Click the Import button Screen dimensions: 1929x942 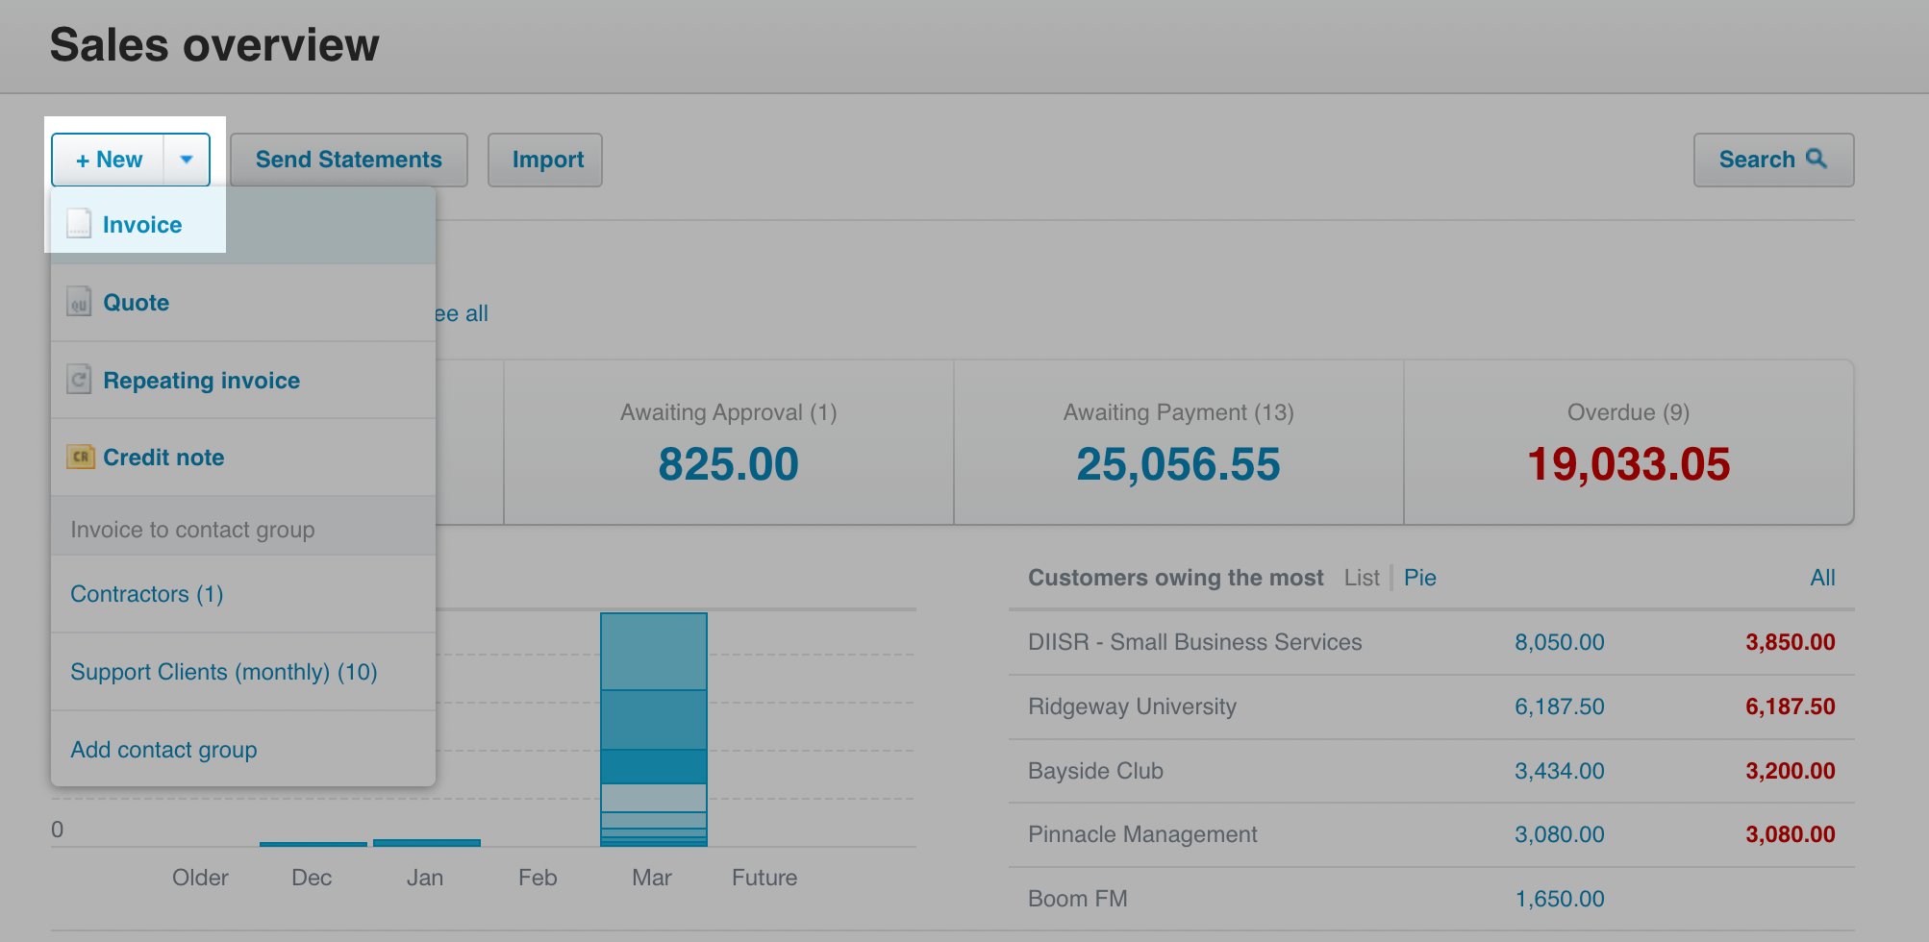coord(545,160)
